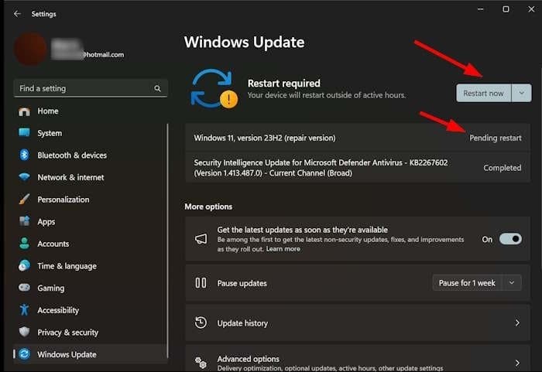Viewport: 542px width, 372px height.
Task: Click the Windows Update page title
Action: tap(244, 42)
